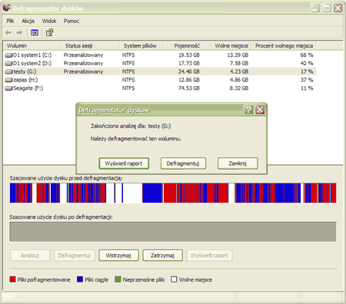Maximize the Defragmentator dysków window

tap(327, 8)
